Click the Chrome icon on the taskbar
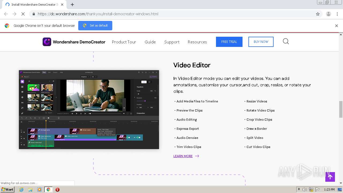The height and width of the screenshot is (193, 343). [x=48, y=190]
